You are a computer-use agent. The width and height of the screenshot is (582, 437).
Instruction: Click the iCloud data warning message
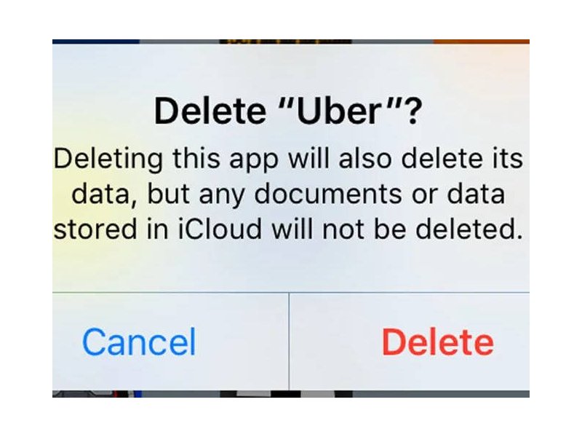(x=288, y=194)
